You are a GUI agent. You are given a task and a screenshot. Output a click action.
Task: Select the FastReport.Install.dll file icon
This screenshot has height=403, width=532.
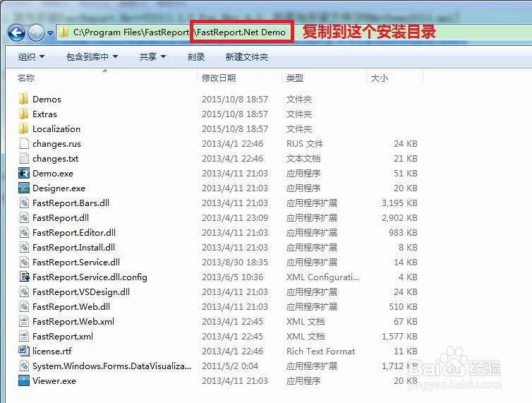tap(24, 248)
